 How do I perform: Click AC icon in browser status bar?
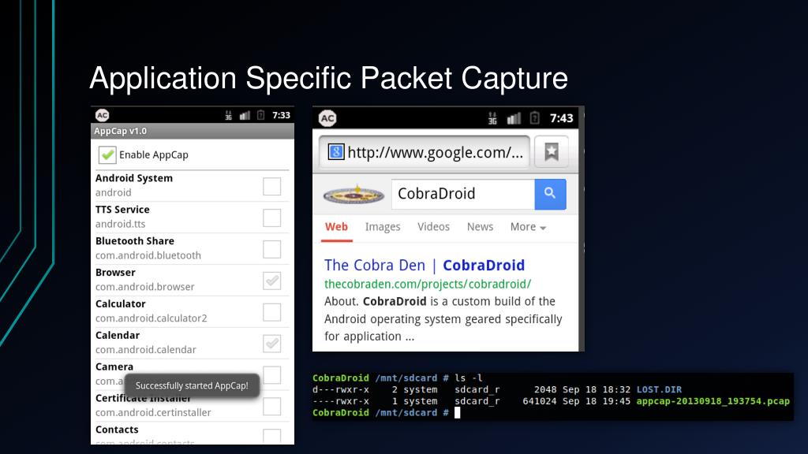pos(327,118)
